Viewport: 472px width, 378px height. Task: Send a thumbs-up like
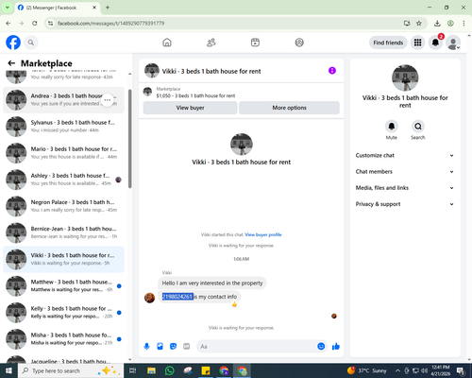coord(336,347)
